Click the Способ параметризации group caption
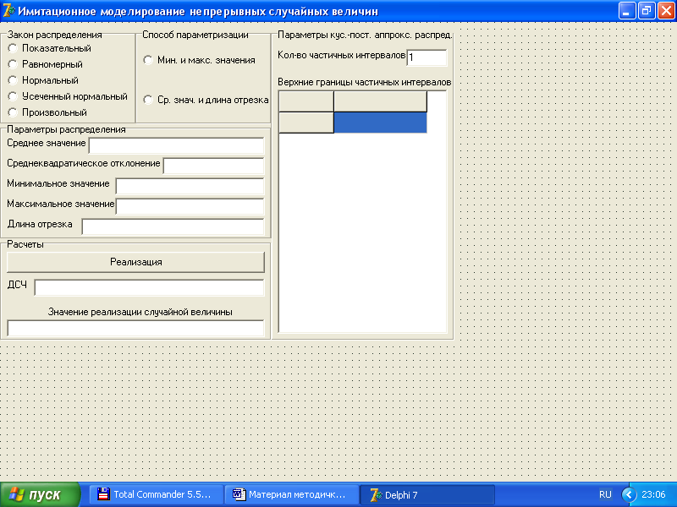 [x=195, y=35]
